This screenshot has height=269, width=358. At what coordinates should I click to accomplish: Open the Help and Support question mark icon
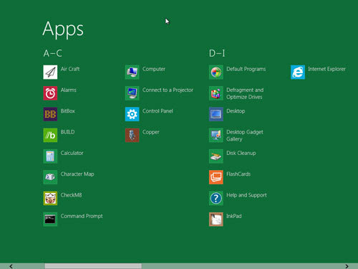tap(216, 198)
